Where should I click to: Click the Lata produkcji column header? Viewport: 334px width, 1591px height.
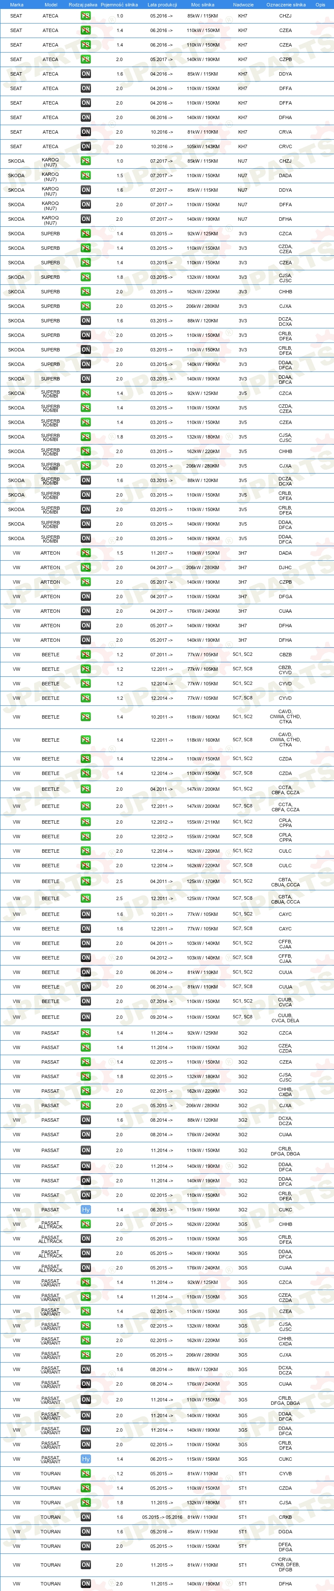click(x=162, y=4)
